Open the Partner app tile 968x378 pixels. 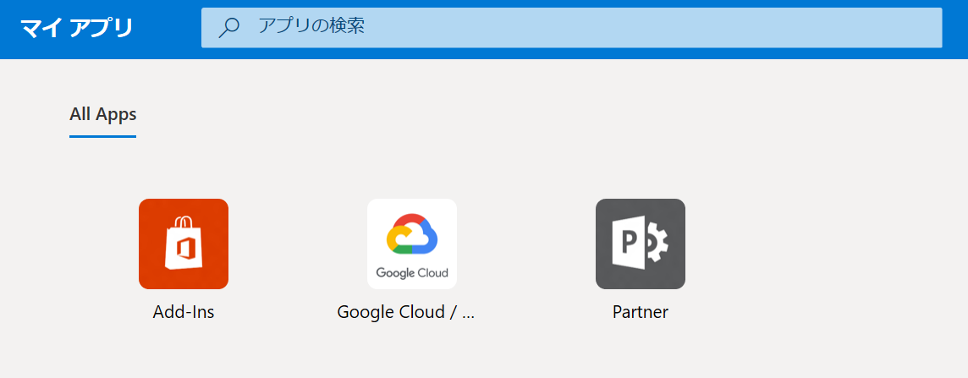click(641, 244)
